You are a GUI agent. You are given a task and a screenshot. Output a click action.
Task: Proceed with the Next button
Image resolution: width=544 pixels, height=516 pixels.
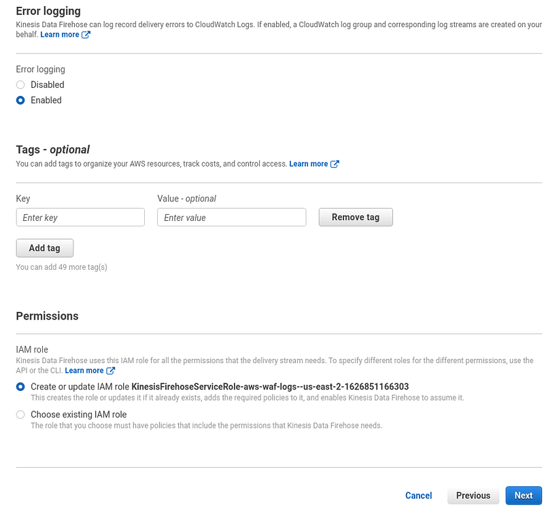coord(523,496)
